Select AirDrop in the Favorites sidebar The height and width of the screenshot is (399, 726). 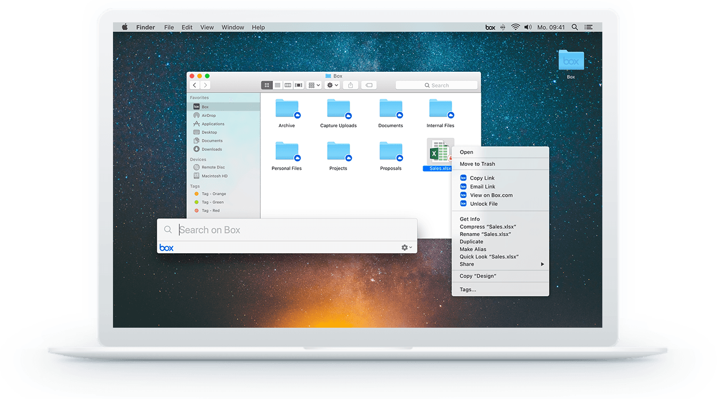click(208, 115)
